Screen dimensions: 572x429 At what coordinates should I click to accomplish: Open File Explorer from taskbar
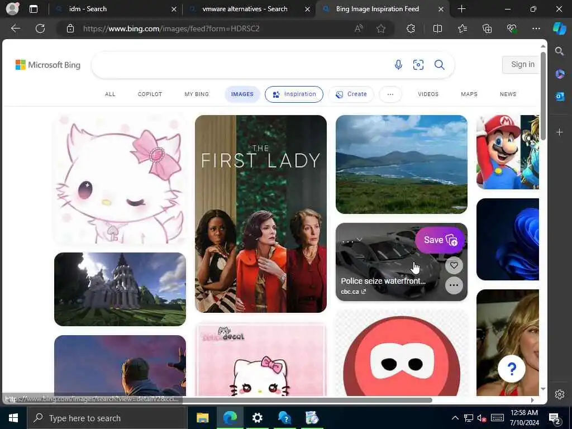pyautogui.click(x=202, y=418)
